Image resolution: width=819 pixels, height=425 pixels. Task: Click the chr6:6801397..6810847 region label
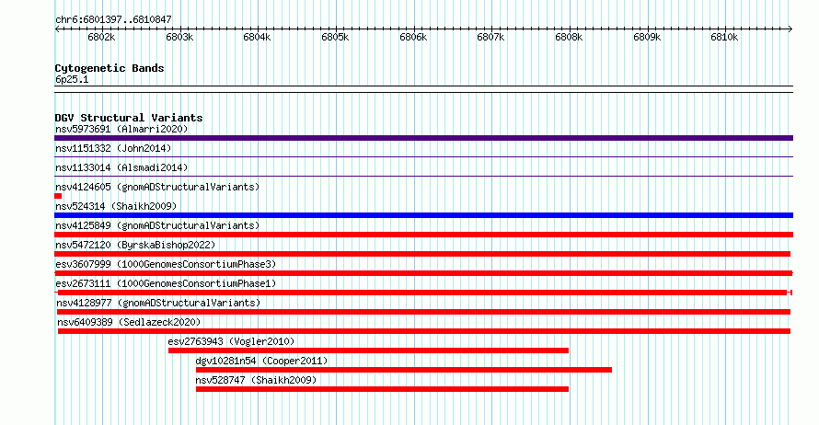(x=113, y=19)
